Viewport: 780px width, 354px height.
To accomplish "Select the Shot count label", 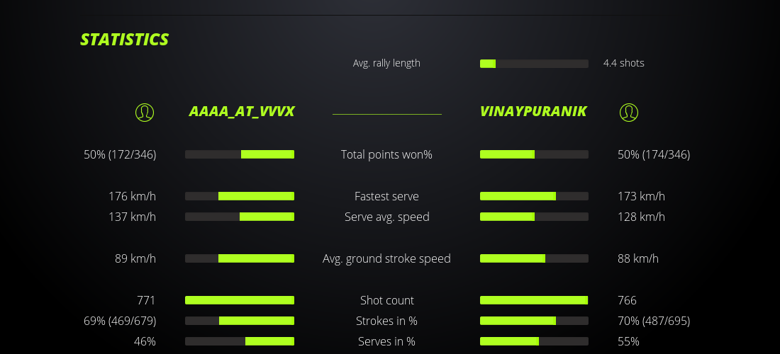I will 386,300.
